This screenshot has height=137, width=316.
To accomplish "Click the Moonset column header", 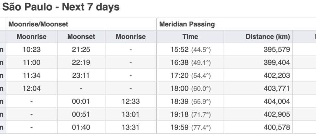I will tap(81, 37).
